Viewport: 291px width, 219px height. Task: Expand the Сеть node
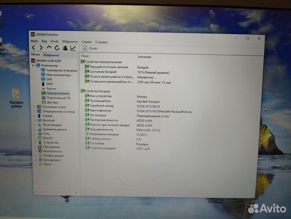pyautogui.click(x=35, y=133)
